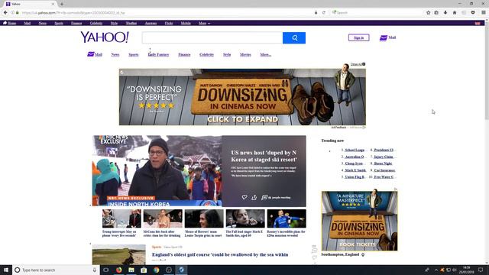Open the Windows Start menu
The width and height of the screenshot is (489, 275).
(6, 270)
